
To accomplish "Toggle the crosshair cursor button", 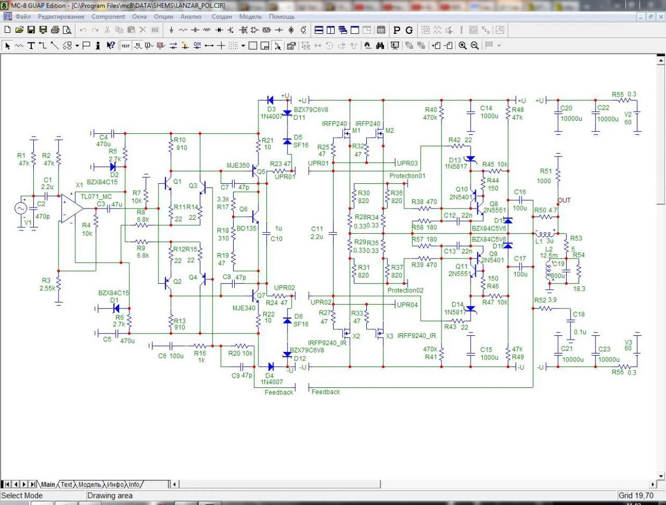I will pos(221,46).
